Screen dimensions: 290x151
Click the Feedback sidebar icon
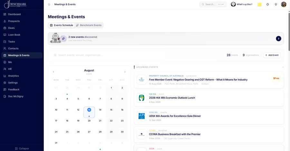pos(5,90)
